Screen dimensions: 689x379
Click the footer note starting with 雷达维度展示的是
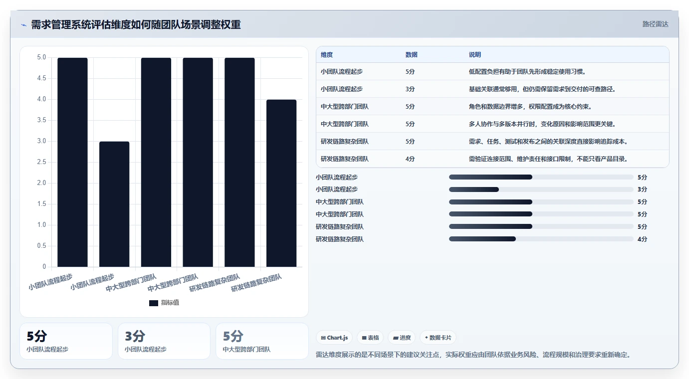[474, 355]
